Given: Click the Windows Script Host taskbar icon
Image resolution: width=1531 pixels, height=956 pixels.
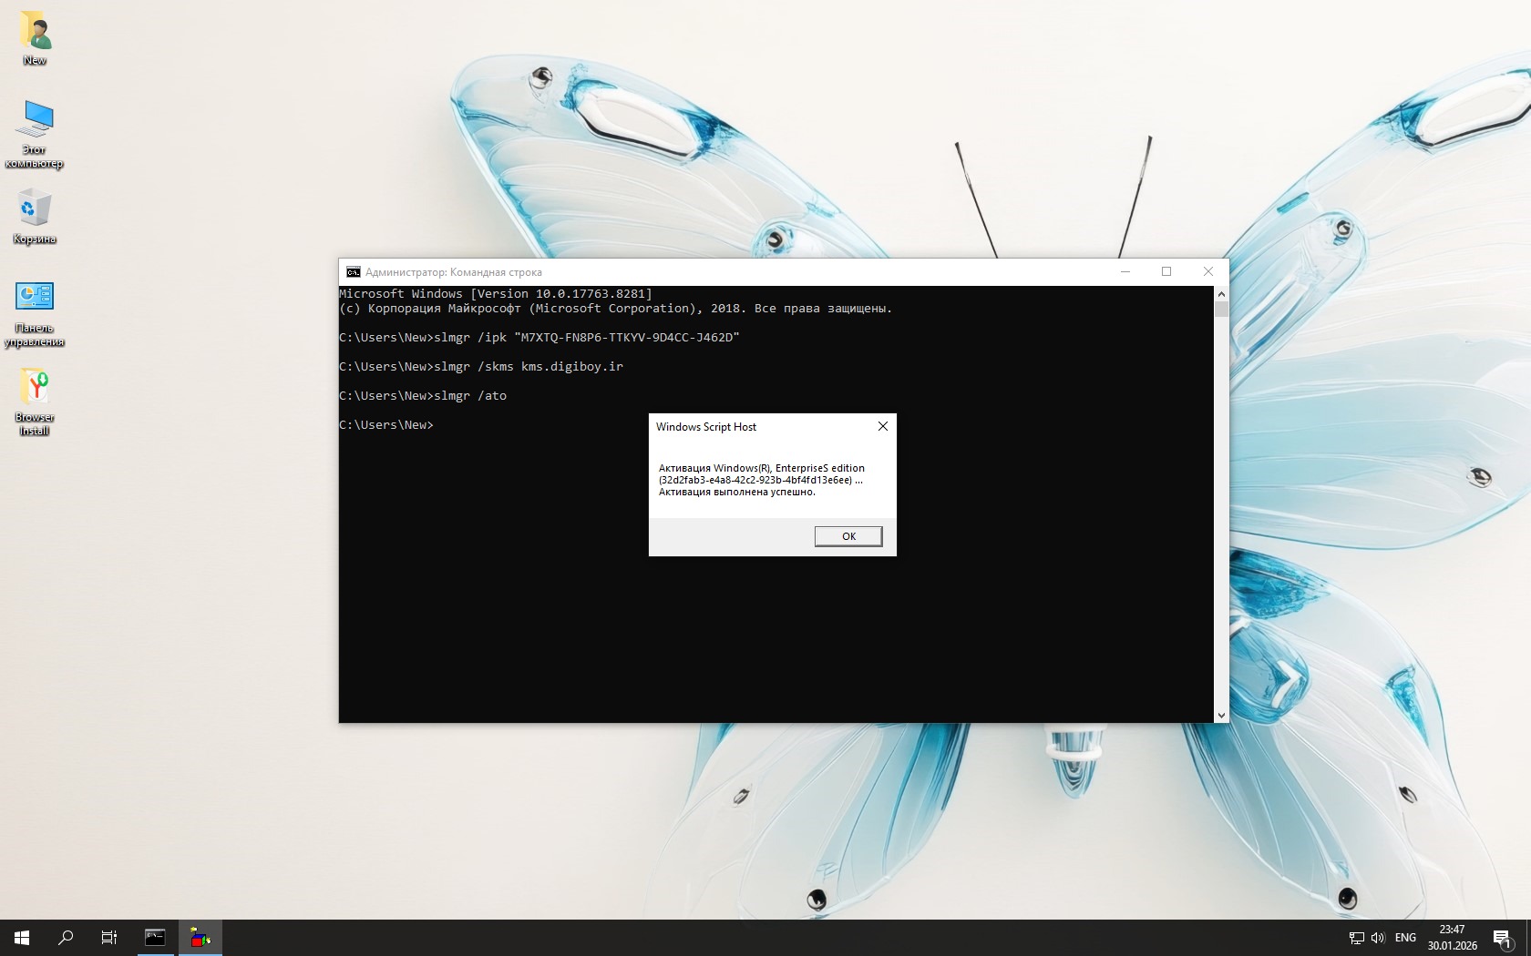Looking at the screenshot, I should pyautogui.click(x=200, y=937).
